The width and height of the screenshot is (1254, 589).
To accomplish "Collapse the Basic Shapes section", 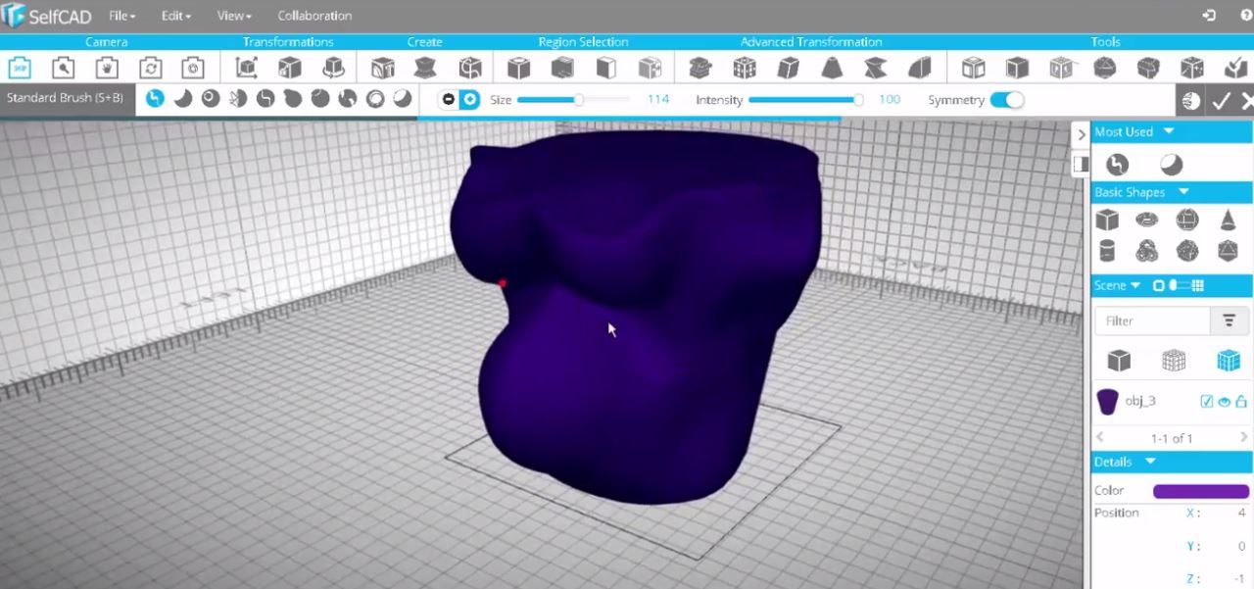I will coord(1183,192).
